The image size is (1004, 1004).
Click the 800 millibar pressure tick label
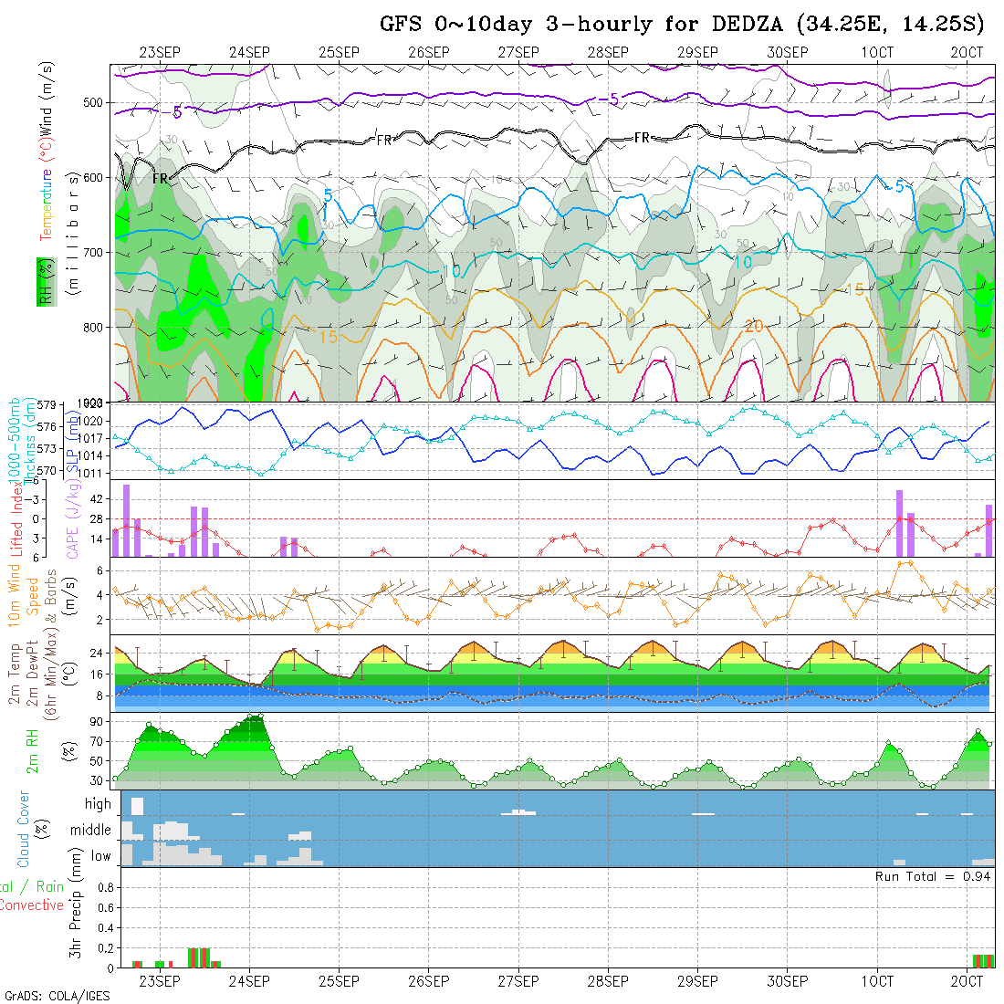(x=93, y=327)
